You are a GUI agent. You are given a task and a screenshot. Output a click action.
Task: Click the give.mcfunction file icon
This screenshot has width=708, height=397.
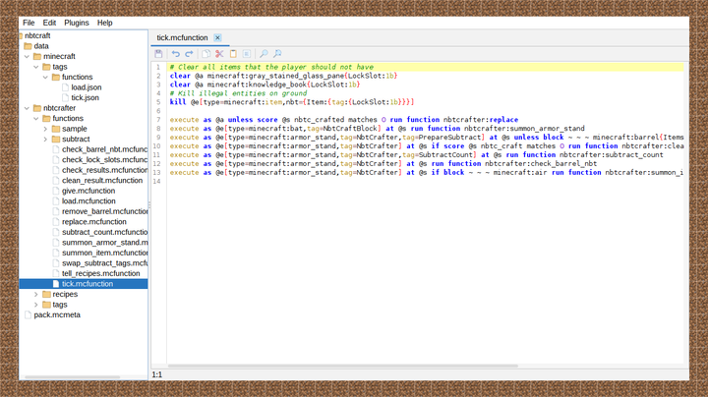56,191
